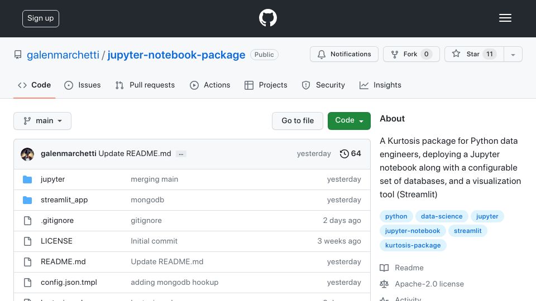Viewport: 536px width, 301px height.
Task: Click the Fork button
Action: pos(411,54)
